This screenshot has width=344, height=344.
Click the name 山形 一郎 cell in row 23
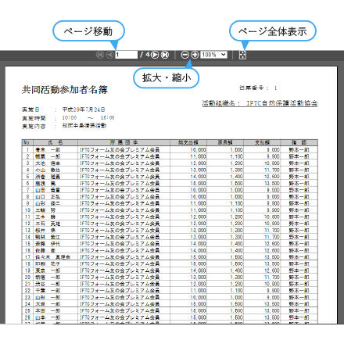(56, 297)
